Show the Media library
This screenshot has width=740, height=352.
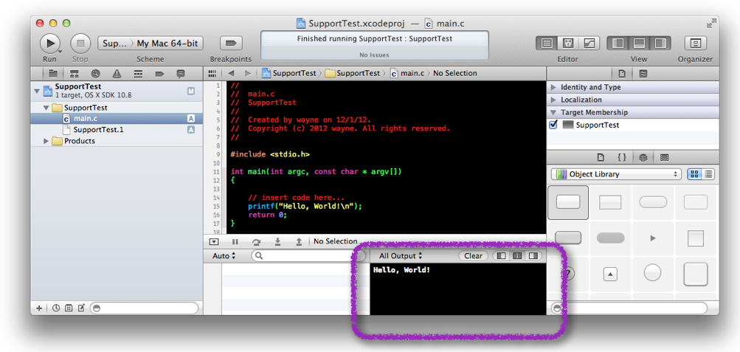(664, 158)
